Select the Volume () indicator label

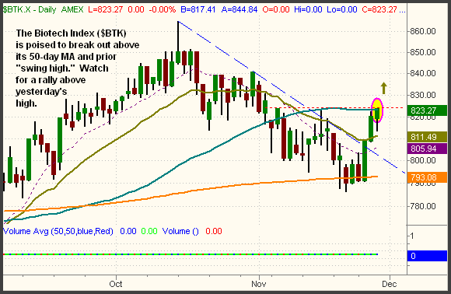(x=180, y=231)
